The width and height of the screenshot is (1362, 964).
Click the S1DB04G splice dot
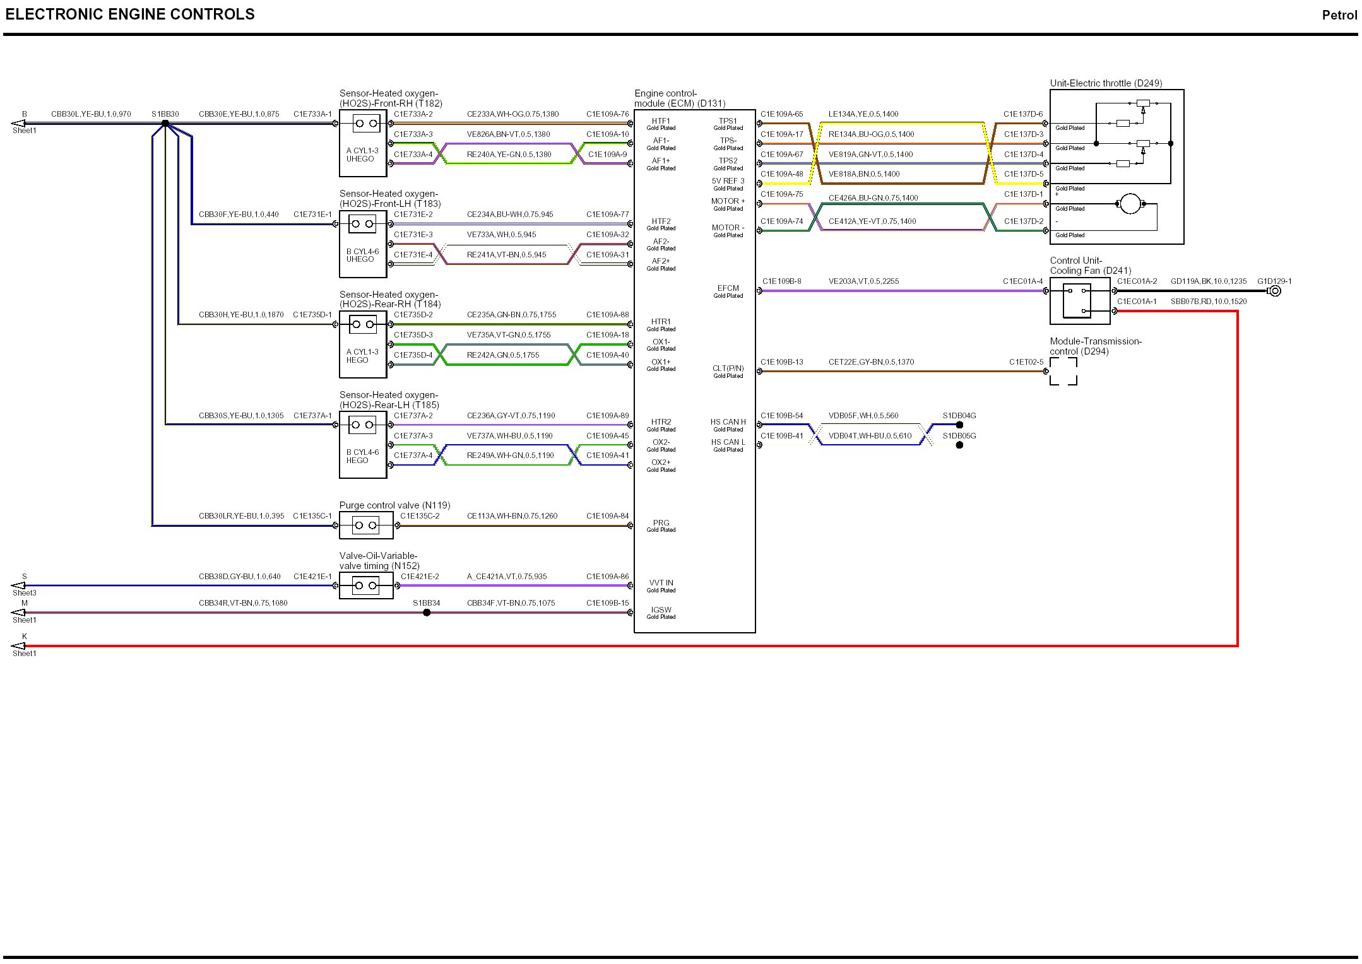coord(959,425)
